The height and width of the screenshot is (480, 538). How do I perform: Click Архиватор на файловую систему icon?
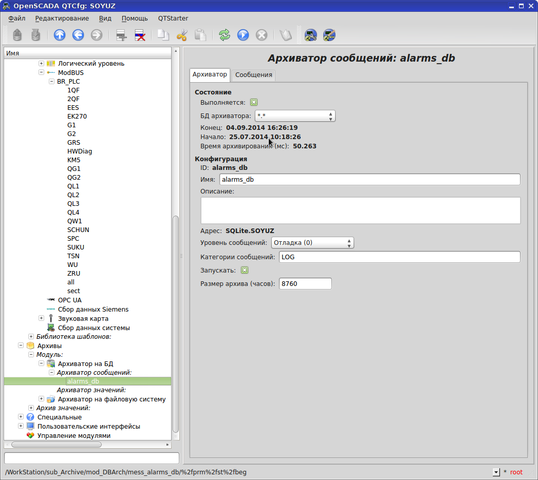[51, 399]
